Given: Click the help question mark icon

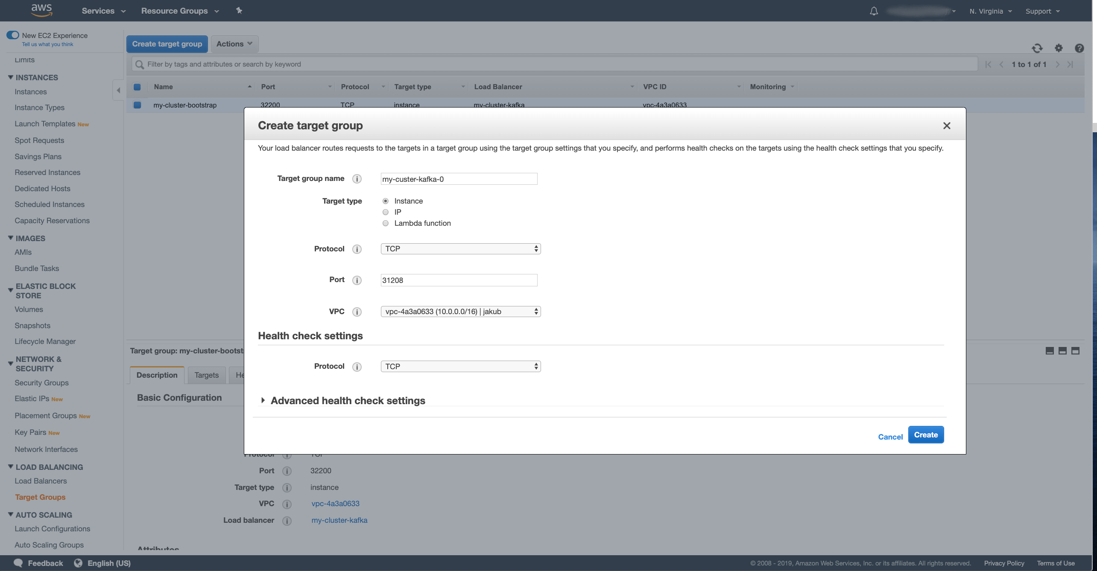Looking at the screenshot, I should pos(1079,48).
